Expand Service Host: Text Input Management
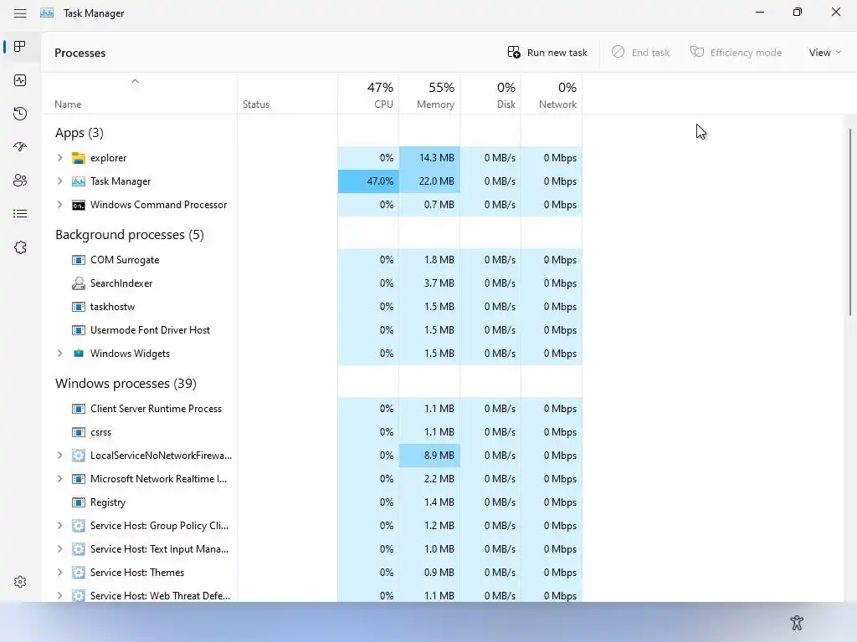Screen dimensions: 857x642 [59, 549]
